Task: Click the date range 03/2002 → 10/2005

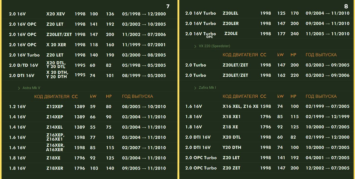Action: tap(144, 24)
